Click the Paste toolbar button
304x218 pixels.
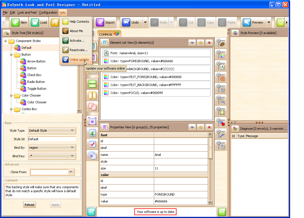coord(227,22)
